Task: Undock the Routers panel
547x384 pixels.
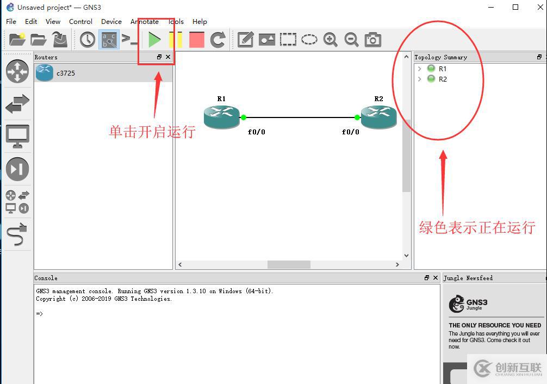Action: 159,57
